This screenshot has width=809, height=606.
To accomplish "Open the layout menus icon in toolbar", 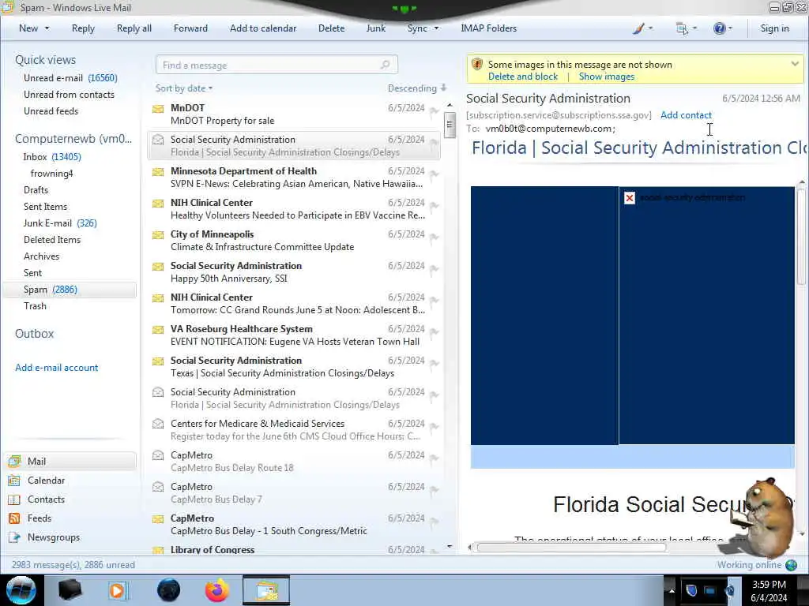I will [682, 28].
